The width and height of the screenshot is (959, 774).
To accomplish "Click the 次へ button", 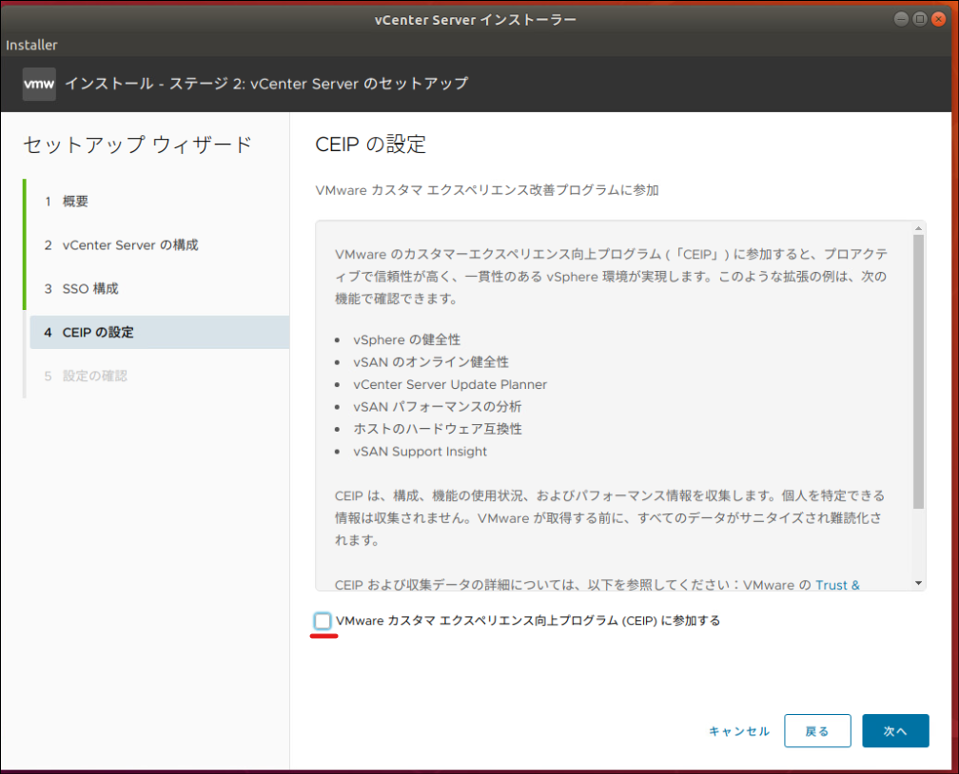I will pos(895,730).
